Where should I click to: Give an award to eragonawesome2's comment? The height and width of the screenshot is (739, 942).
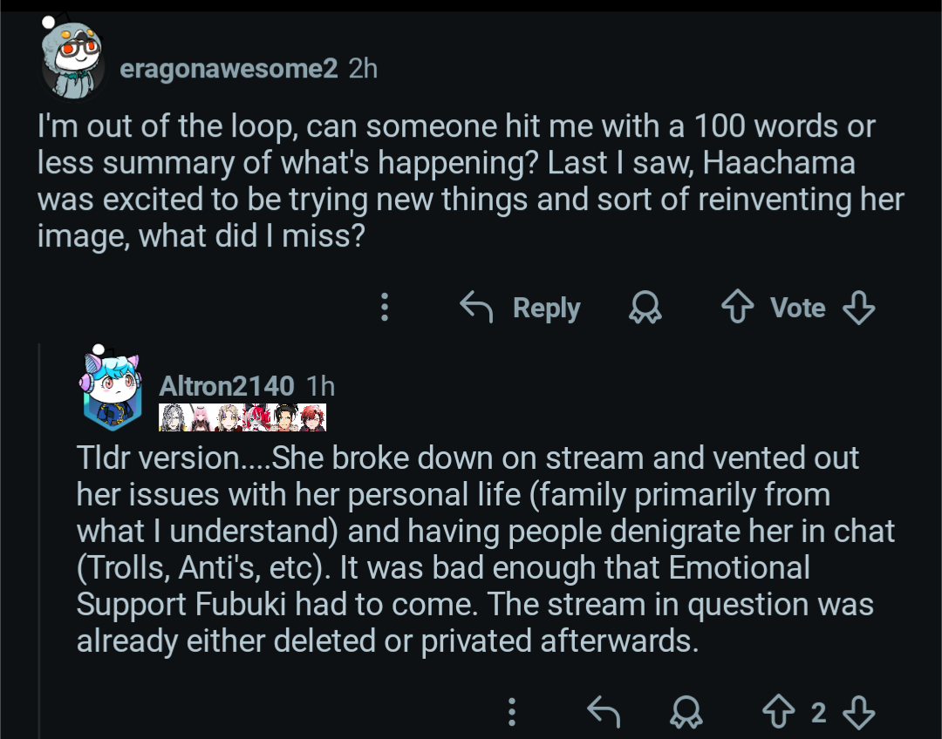(645, 308)
